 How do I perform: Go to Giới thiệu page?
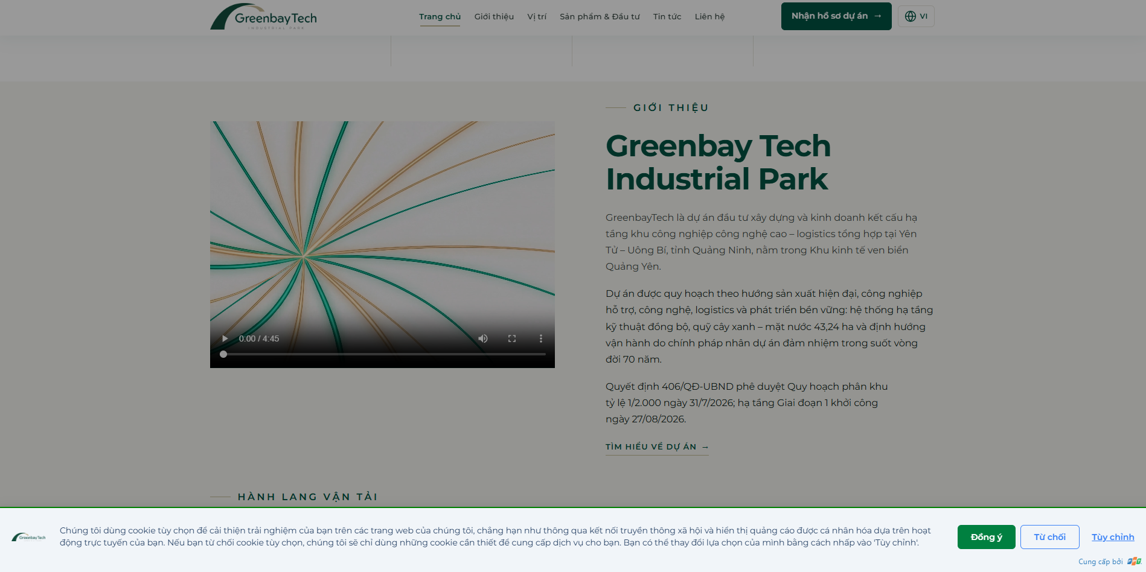pos(494,16)
